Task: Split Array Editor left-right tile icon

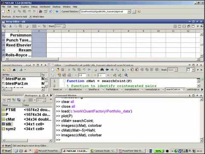Action: 179,26
